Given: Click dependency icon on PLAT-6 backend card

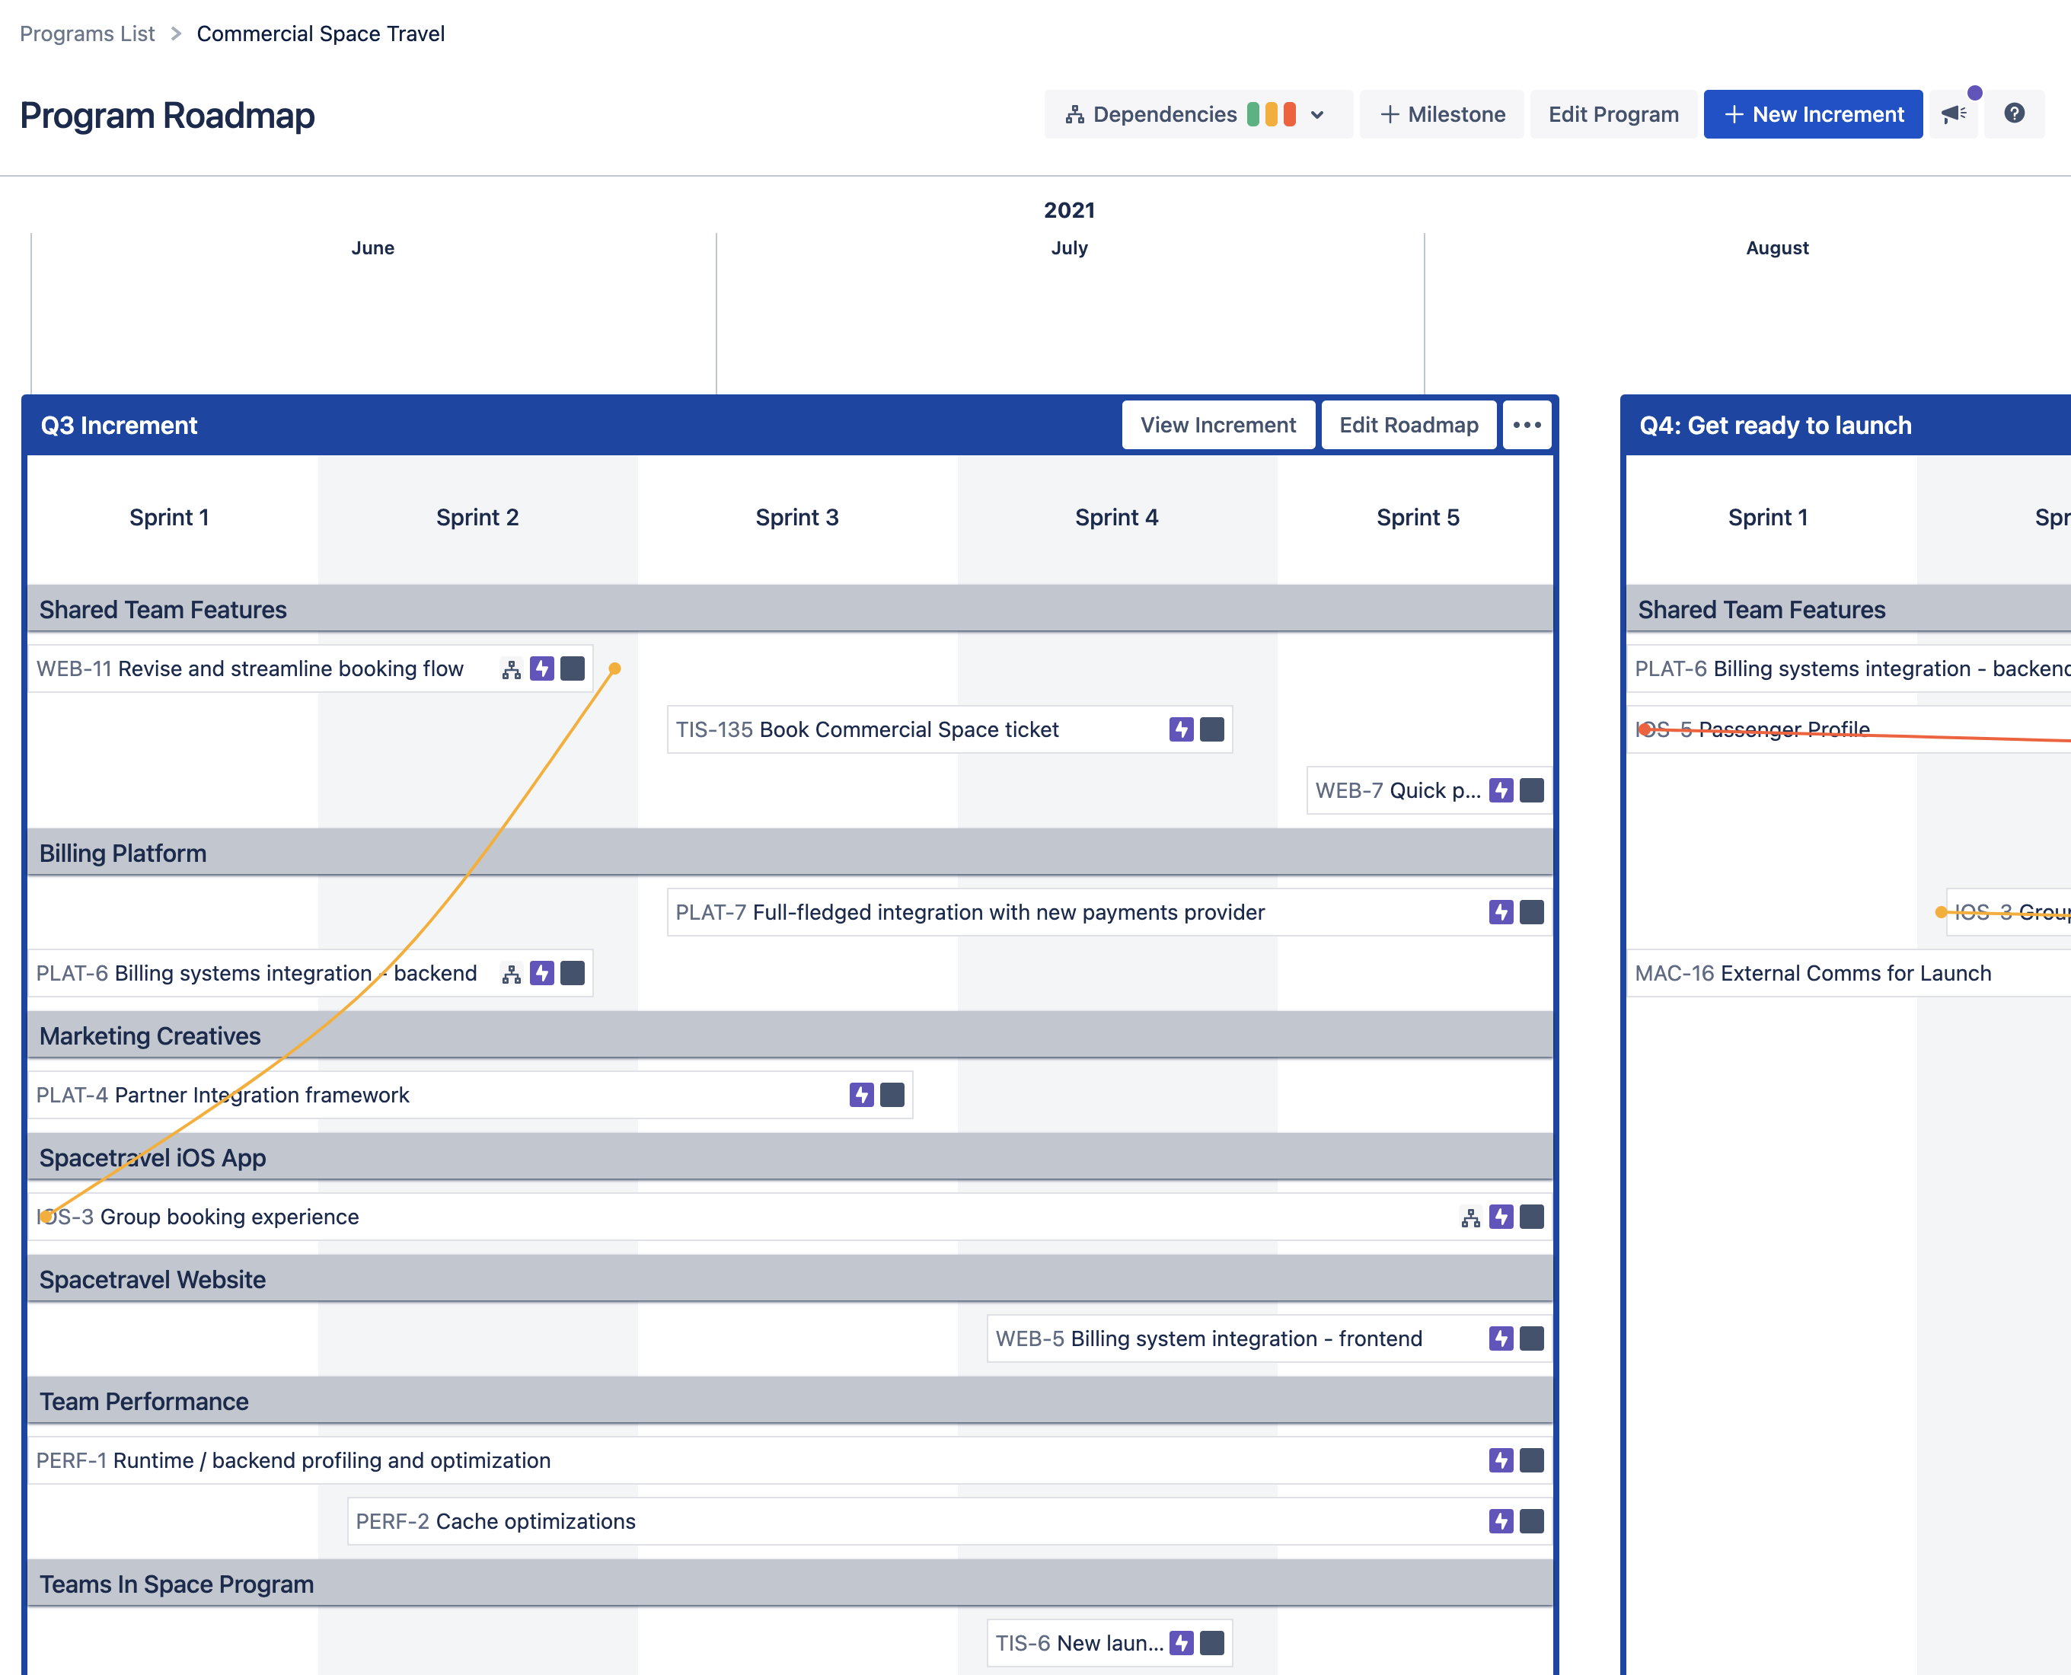Looking at the screenshot, I should (512, 974).
